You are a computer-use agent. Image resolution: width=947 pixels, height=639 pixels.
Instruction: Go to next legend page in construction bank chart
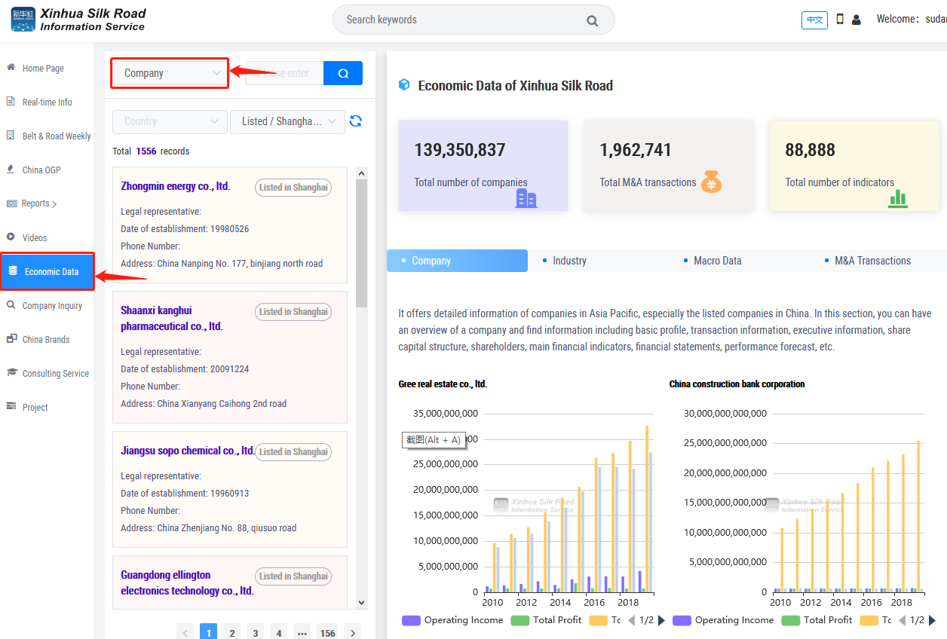click(933, 620)
